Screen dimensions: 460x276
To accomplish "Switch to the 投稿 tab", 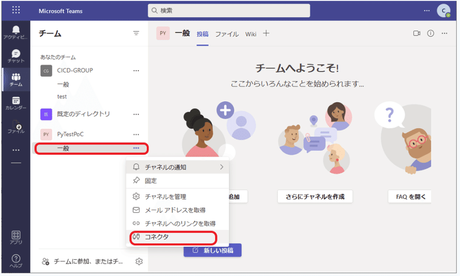I will (202, 34).
